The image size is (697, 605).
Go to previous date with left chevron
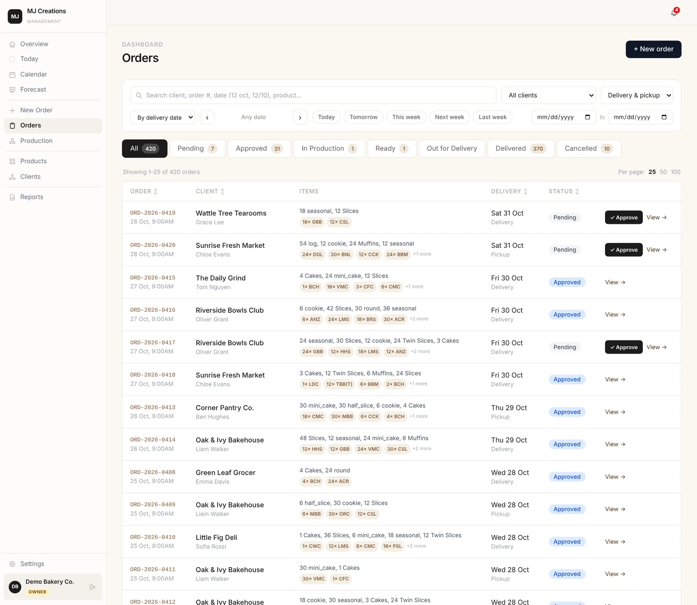tap(207, 118)
